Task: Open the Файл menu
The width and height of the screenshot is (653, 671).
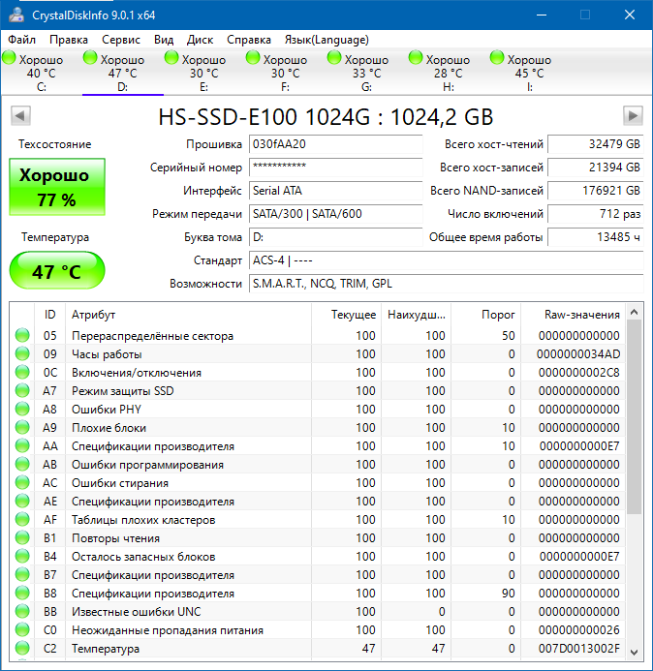Action: pos(21,40)
